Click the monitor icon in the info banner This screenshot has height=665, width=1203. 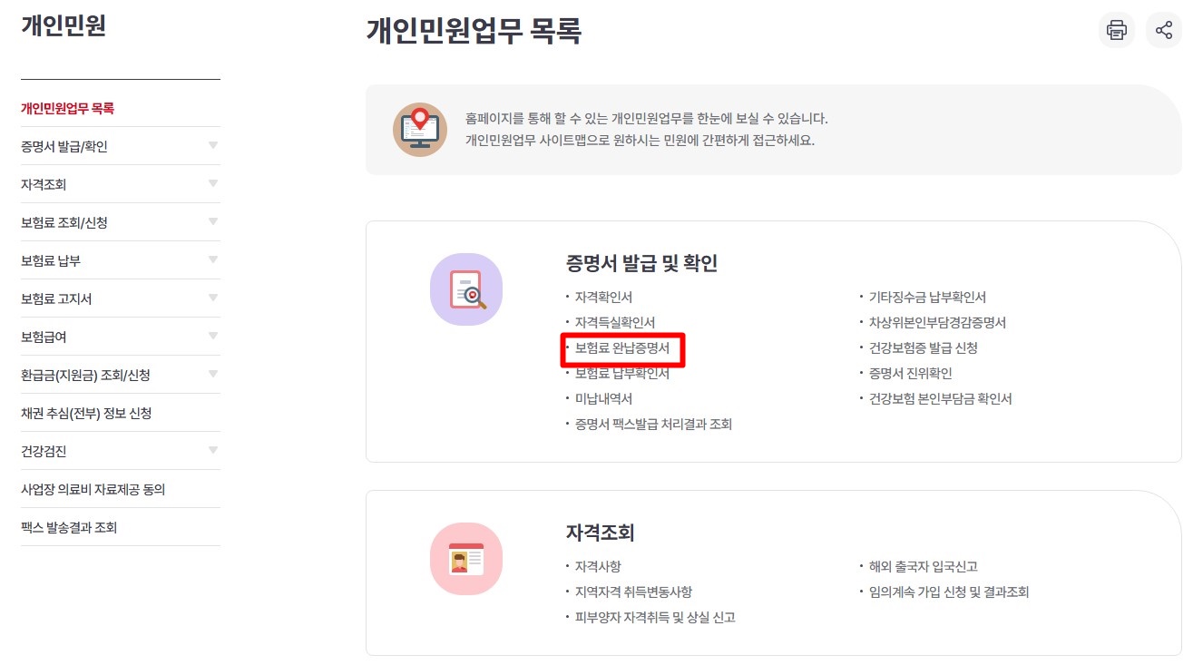pos(420,127)
